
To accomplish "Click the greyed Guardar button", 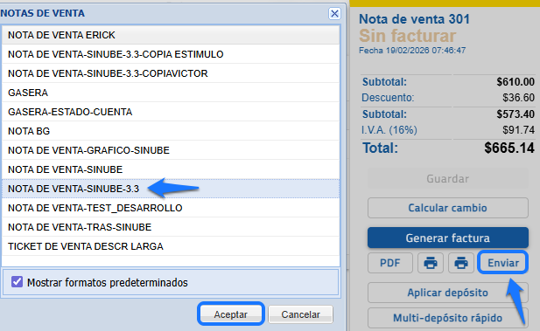I will pyautogui.click(x=448, y=179).
